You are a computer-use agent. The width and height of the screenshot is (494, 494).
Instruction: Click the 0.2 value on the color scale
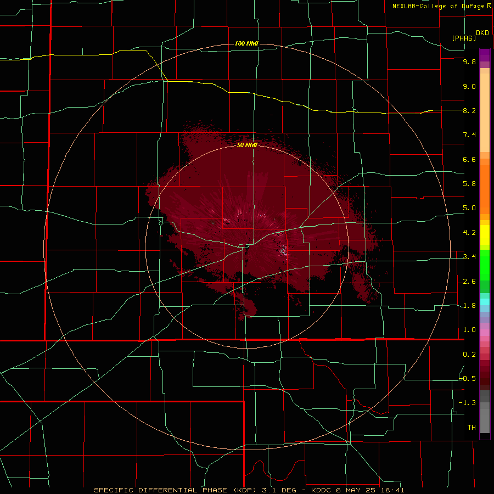tap(469, 355)
